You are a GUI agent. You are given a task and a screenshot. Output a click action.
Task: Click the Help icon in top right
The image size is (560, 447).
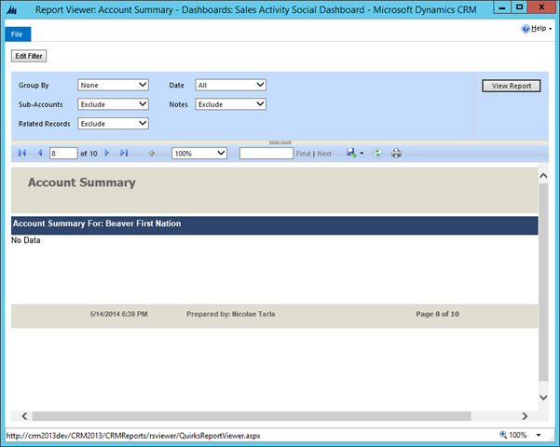[x=526, y=29]
